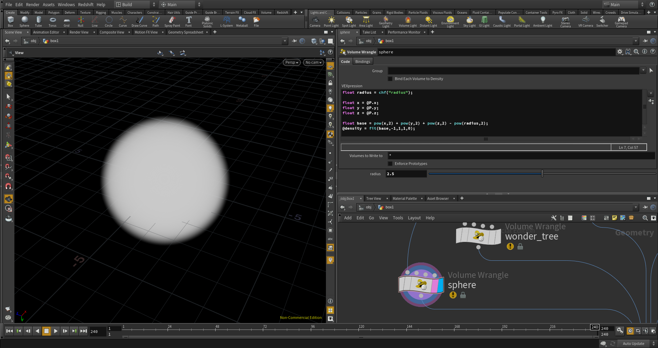Enable Enforce Prototypes checkbox

pos(390,164)
